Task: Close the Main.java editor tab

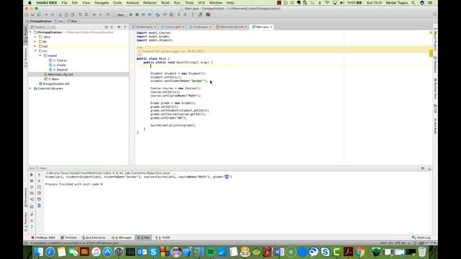Action: pyautogui.click(x=271, y=27)
